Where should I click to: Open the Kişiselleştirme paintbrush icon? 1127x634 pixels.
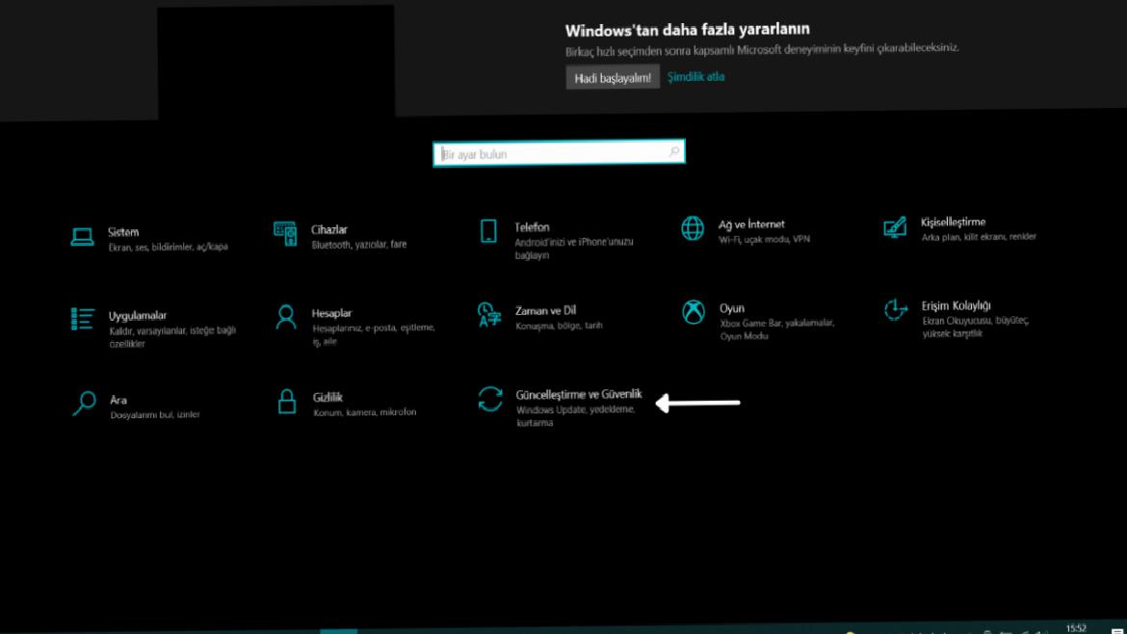(x=895, y=227)
